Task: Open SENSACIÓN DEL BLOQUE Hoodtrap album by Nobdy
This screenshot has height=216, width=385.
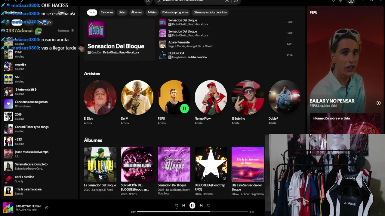Action: 137,164
